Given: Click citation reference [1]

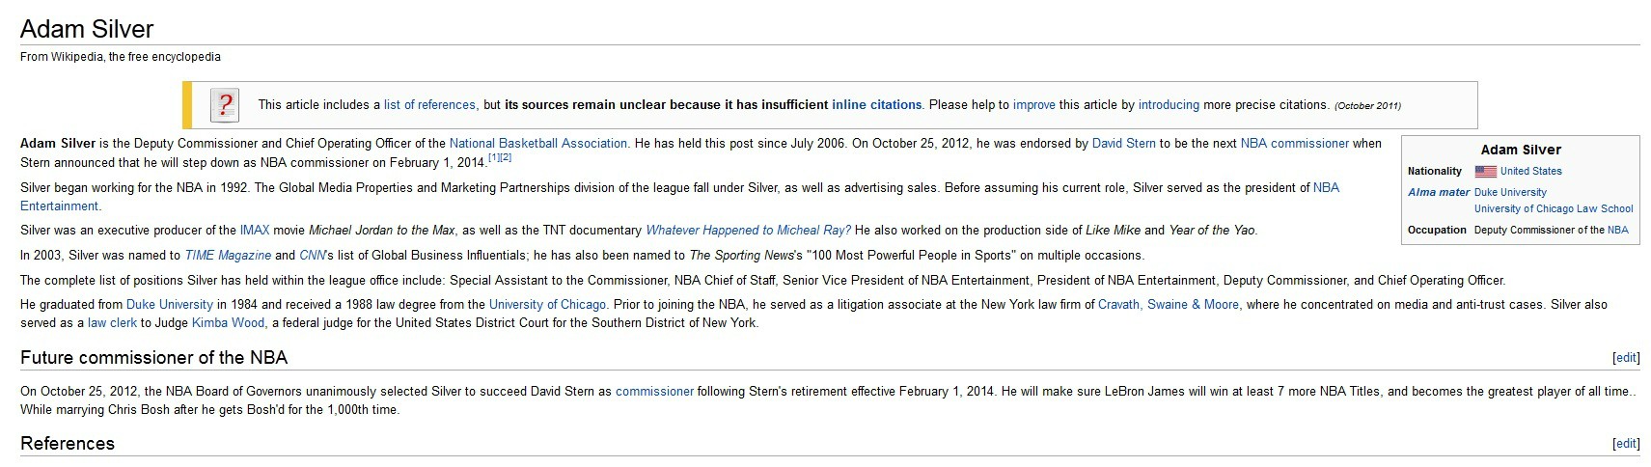Looking at the screenshot, I should click(x=493, y=157).
